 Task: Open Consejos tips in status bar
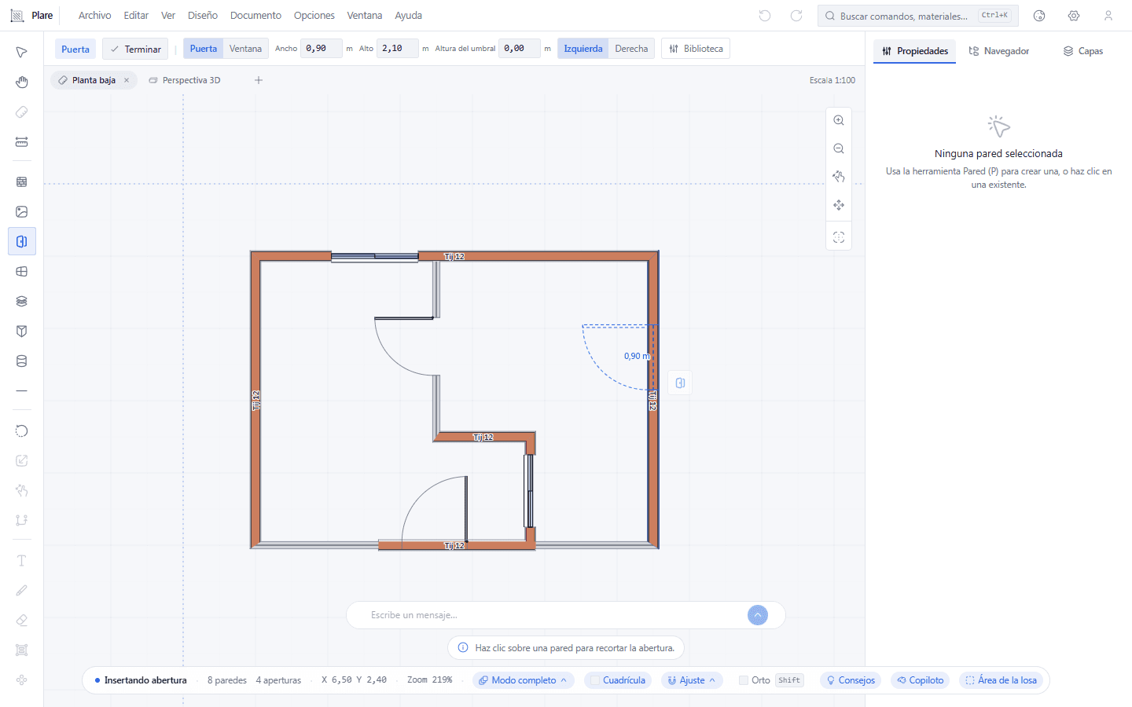[851, 680]
